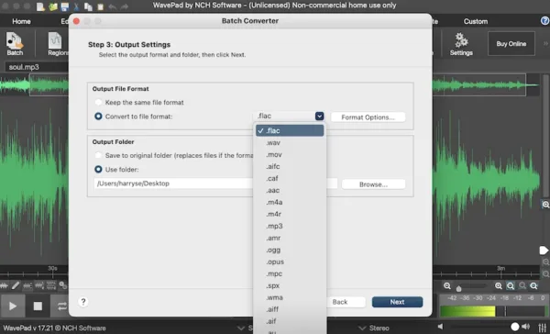
Task: Click the horizontal zoom slider handle
Action: tap(458, 288)
